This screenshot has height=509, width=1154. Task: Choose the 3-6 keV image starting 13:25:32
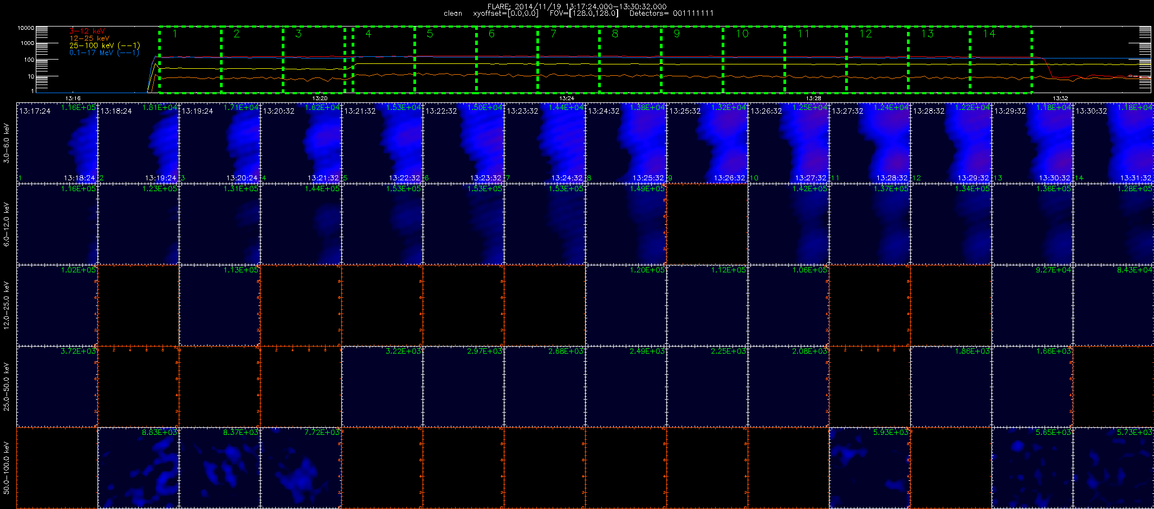[x=708, y=143]
